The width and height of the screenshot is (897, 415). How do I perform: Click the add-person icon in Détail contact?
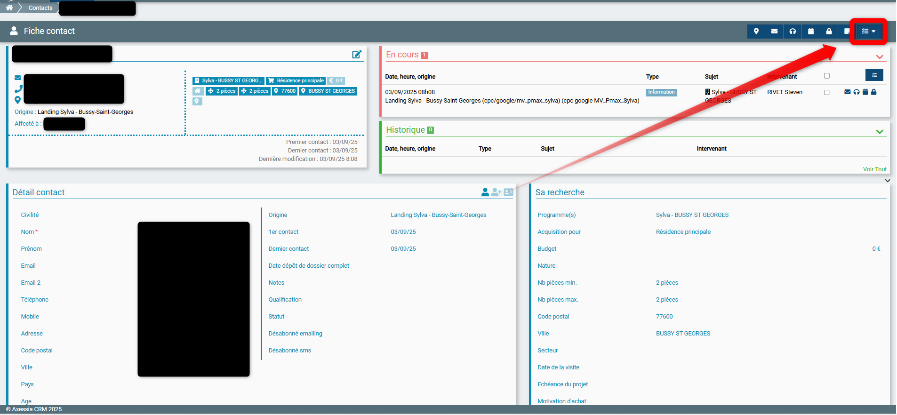click(496, 192)
